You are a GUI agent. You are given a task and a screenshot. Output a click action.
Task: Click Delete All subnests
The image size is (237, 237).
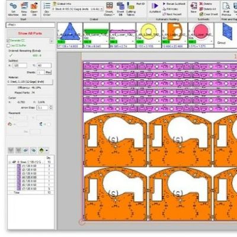coord(207,9)
